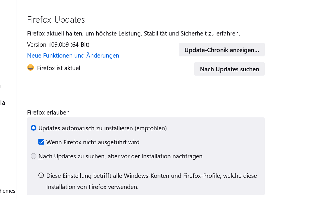Click the 'Firefox ist aktuell' status text
324x199 pixels.
[59, 68]
